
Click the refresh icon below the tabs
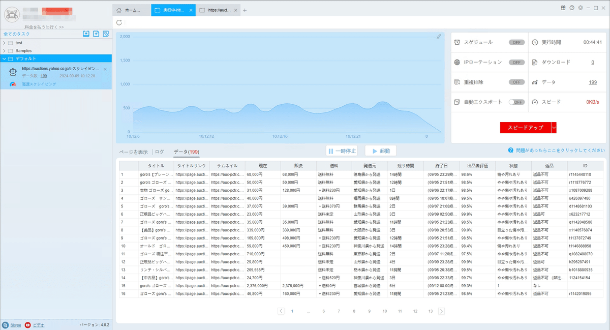[119, 22]
